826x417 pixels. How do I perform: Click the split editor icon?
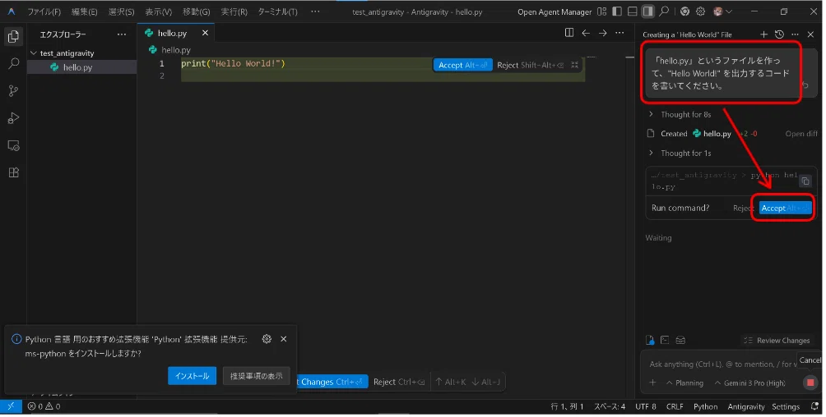(571, 33)
